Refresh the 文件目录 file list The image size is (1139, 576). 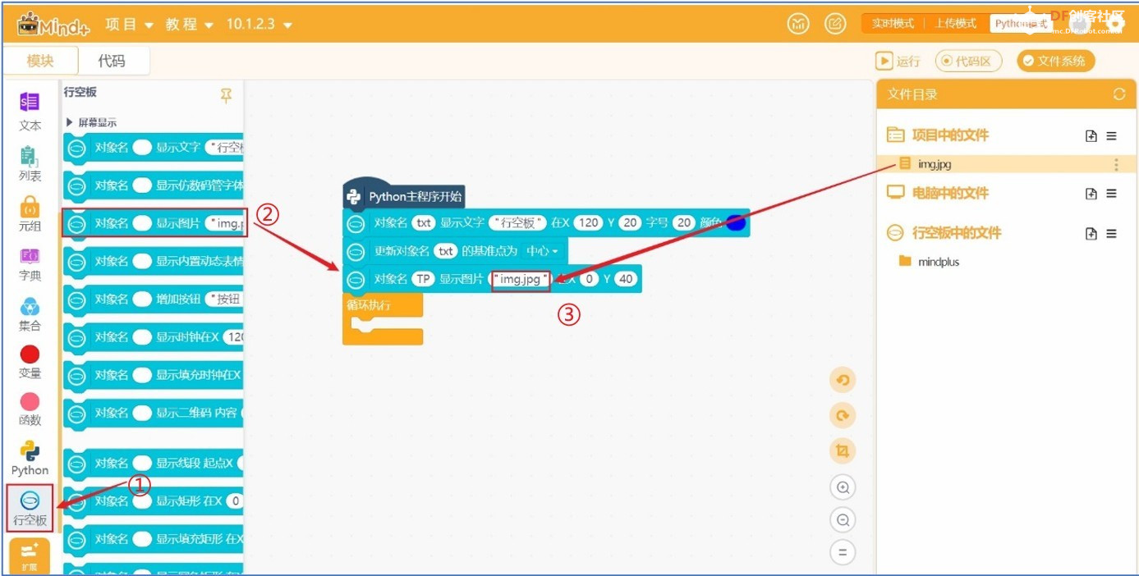1118,94
